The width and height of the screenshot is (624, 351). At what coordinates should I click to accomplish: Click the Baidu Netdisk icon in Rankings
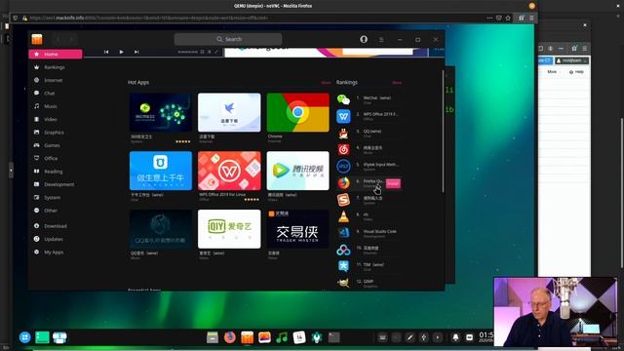(343, 250)
